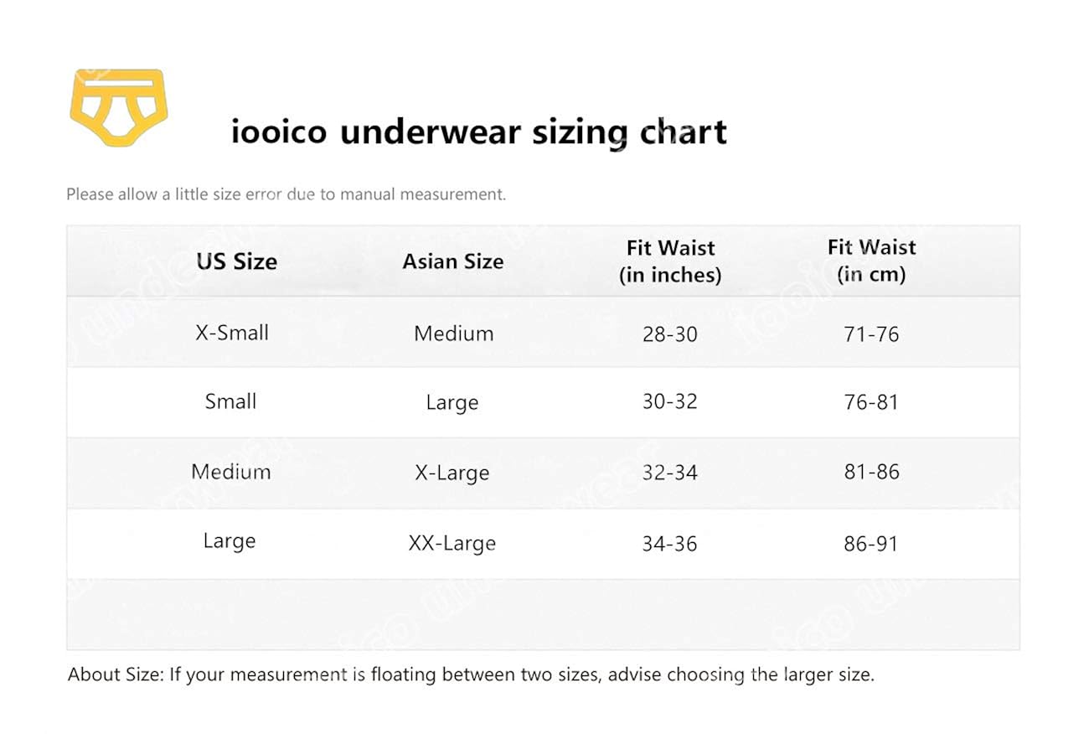Viewport: 1089px width, 734px height.
Task: Click the "71-76" cm waist cell
Action: coord(871,334)
